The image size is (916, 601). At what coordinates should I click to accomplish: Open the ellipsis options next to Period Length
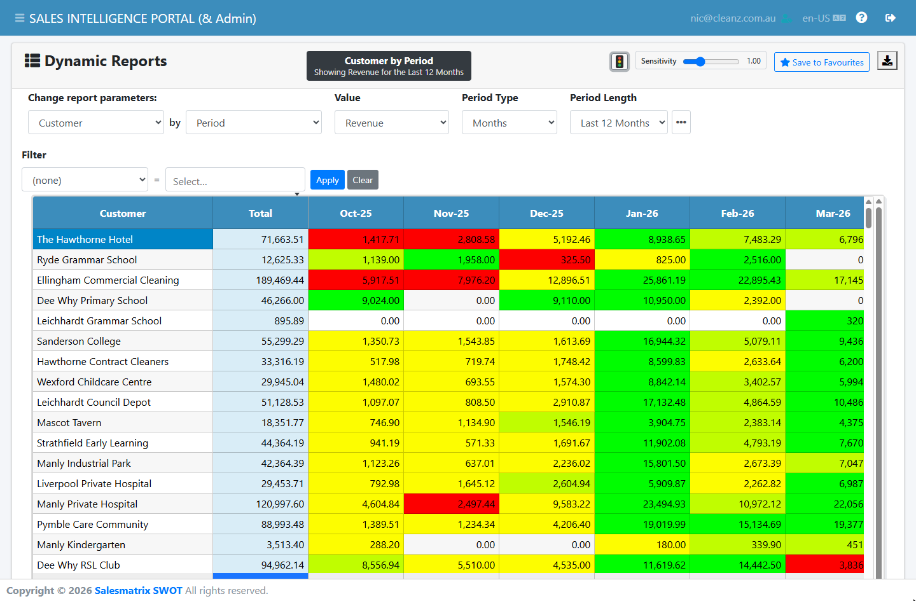[681, 122]
